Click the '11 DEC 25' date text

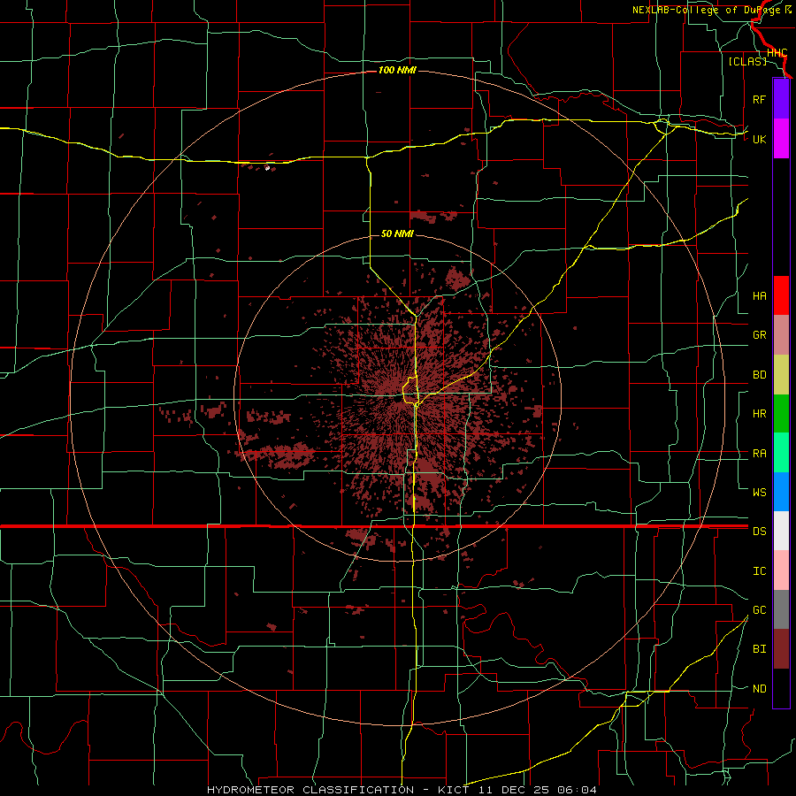[514, 790]
